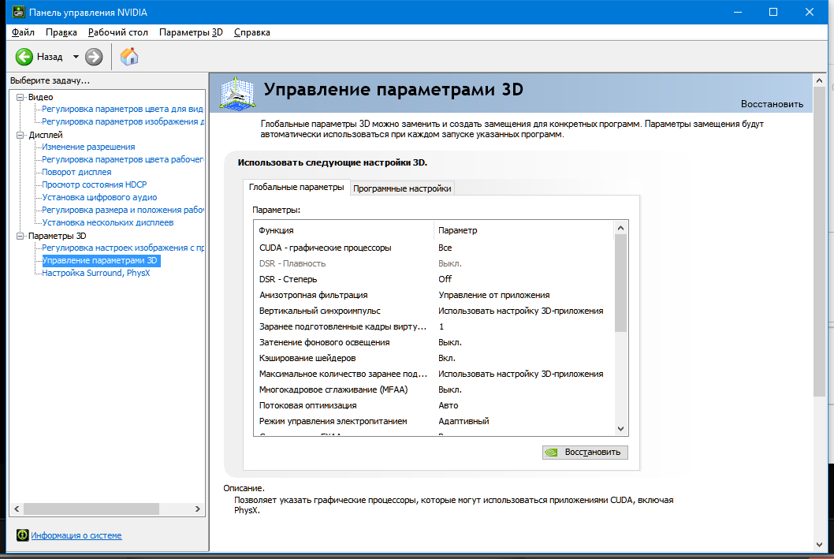Click Восстановить link in page header

[x=772, y=104]
